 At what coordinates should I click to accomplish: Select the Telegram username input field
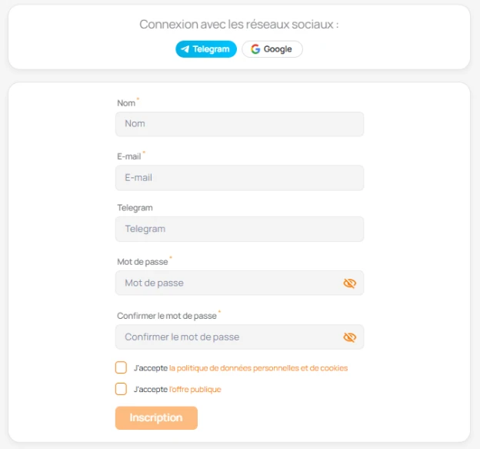239,230
